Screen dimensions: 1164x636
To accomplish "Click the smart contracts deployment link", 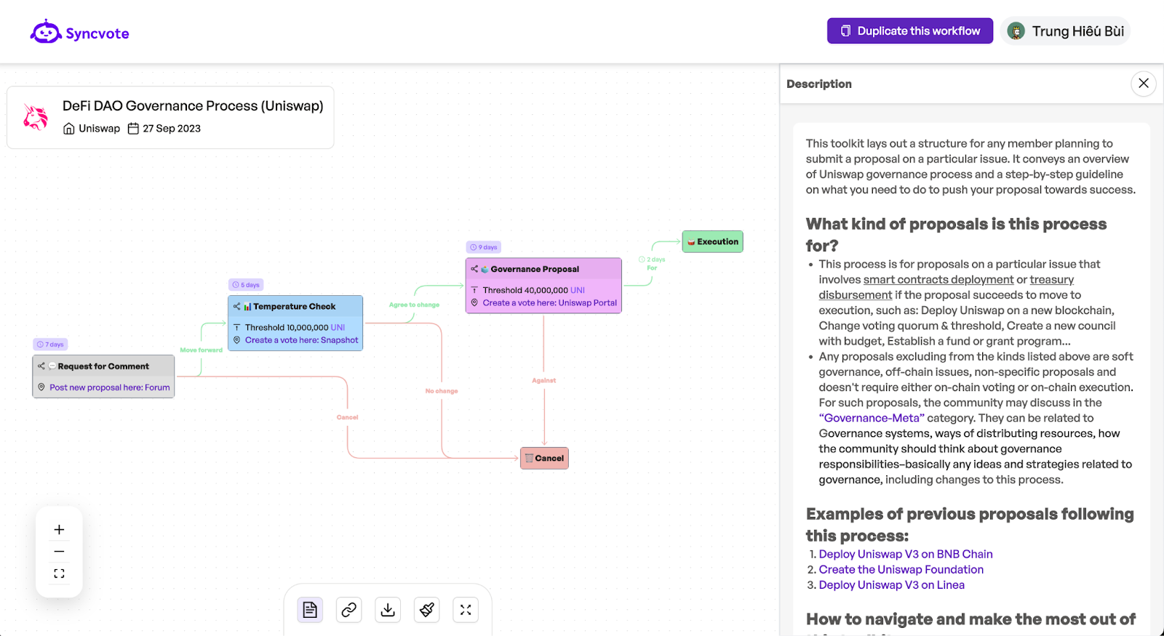I will pyautogui.click(x=938, y=280).
